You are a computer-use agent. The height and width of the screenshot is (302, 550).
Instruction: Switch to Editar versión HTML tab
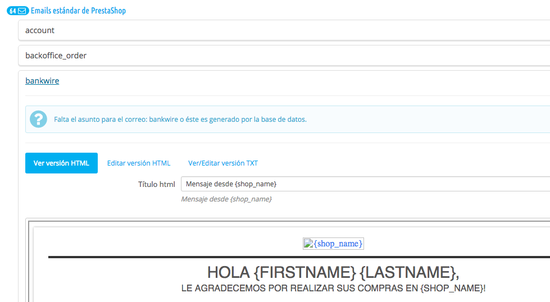[139, 163]
